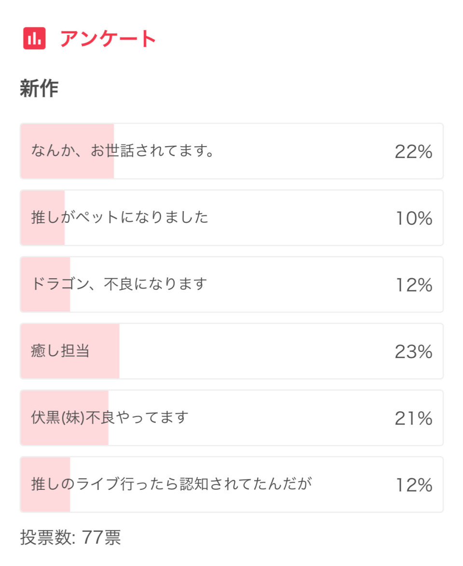This screenshot has width=463, height=566.
Task: Click the red poll chart icon
Action: 34,38
